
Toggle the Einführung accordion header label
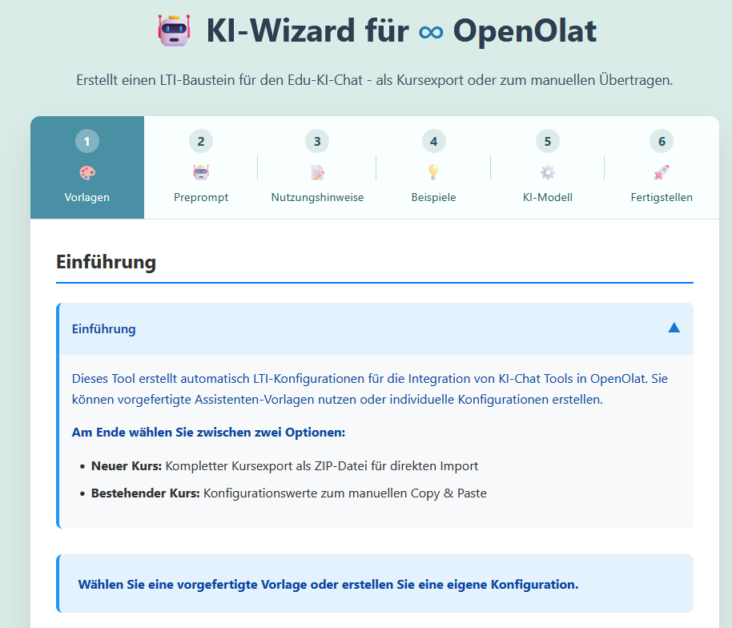104,328
